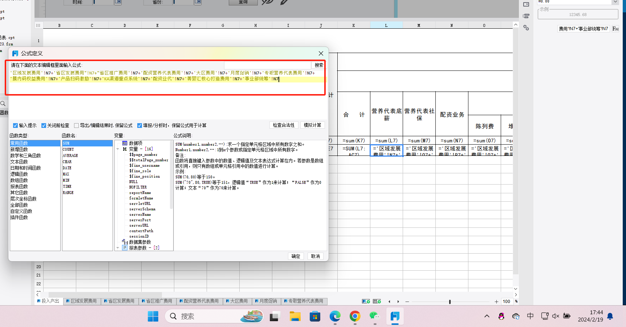Click the 查询 button in parameter pane
This screenshot has width=626, height=327.
point(243,2)
